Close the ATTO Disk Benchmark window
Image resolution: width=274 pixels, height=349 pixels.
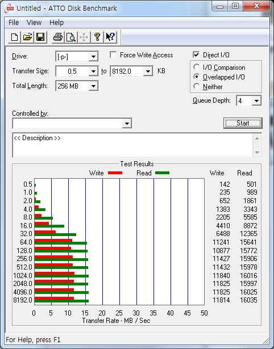pyautogui.click(x=256, y=6)
